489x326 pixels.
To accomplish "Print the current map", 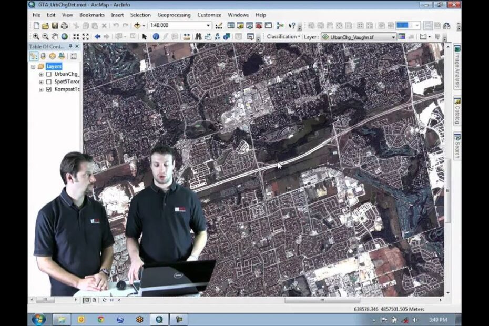I will pos(64,26).
